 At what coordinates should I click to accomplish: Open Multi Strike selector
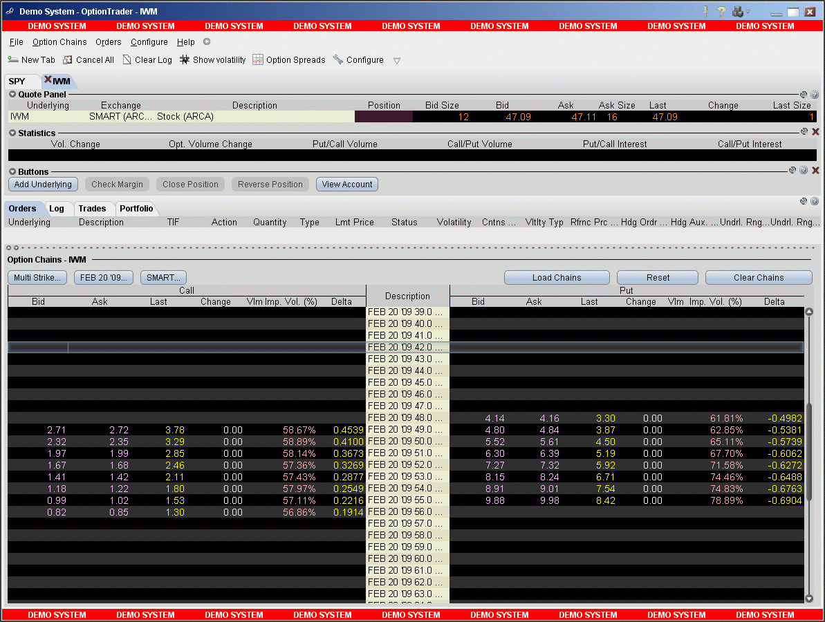pos(37,278)
